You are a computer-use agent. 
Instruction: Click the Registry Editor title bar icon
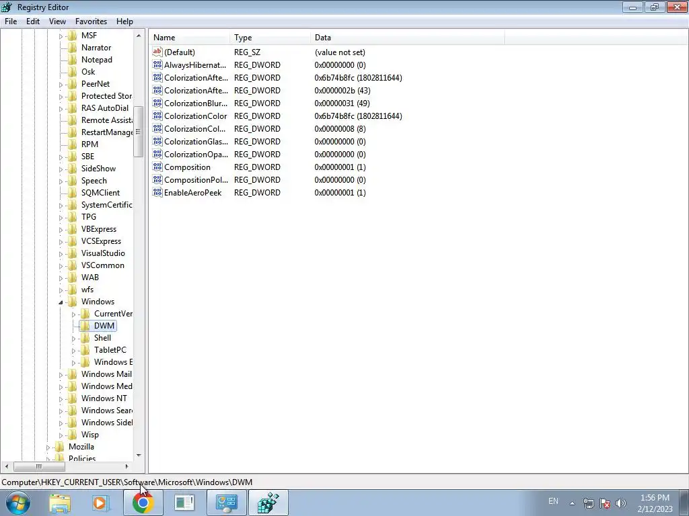click(7, 7)
